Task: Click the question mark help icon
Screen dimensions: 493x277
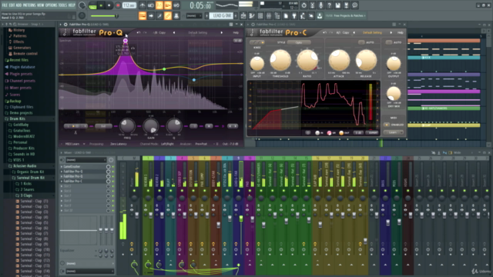Action: [329, 5]
